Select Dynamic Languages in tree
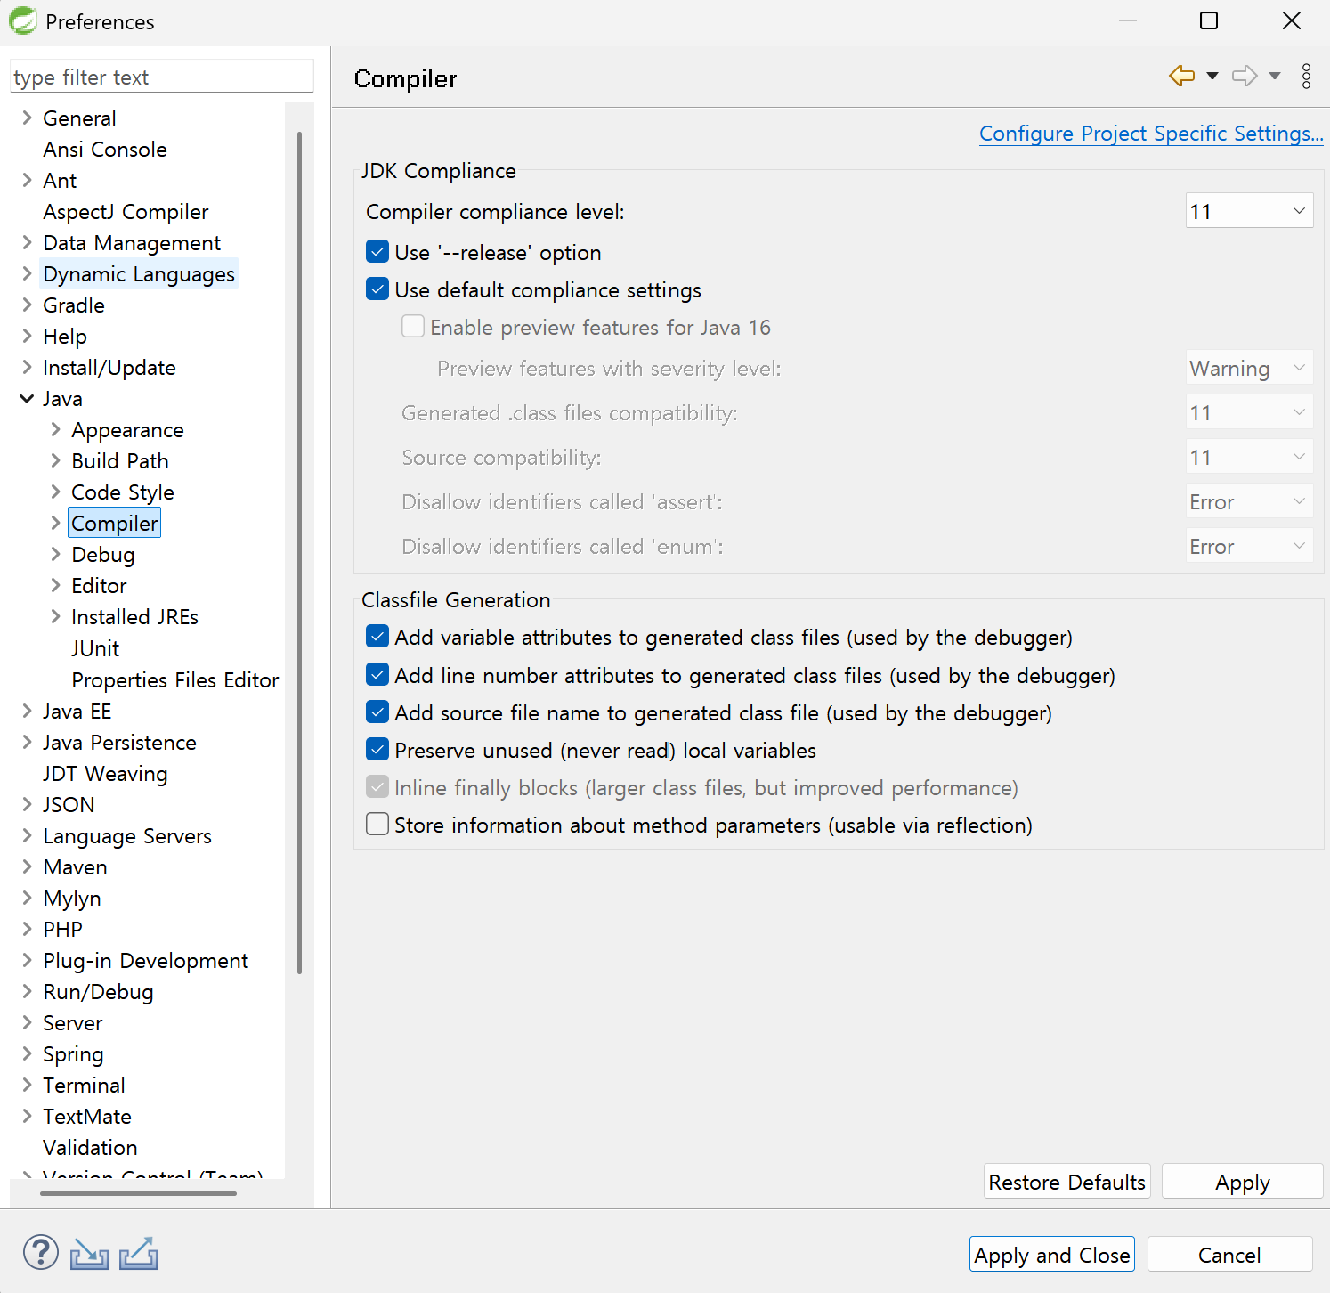 139,274
